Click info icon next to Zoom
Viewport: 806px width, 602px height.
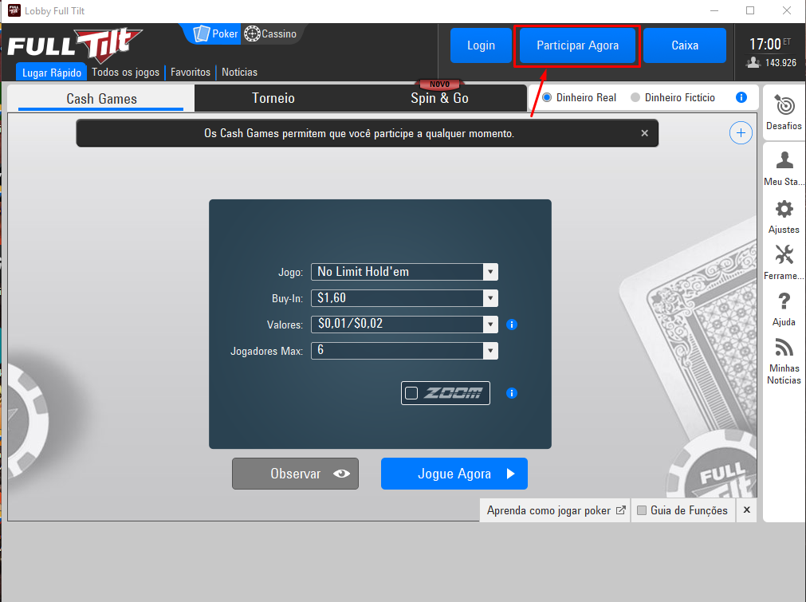tap(512, 393)
